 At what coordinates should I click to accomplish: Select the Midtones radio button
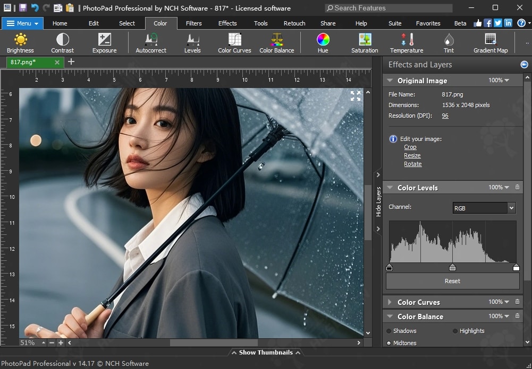pyautogui.click(x=389, y=343)
